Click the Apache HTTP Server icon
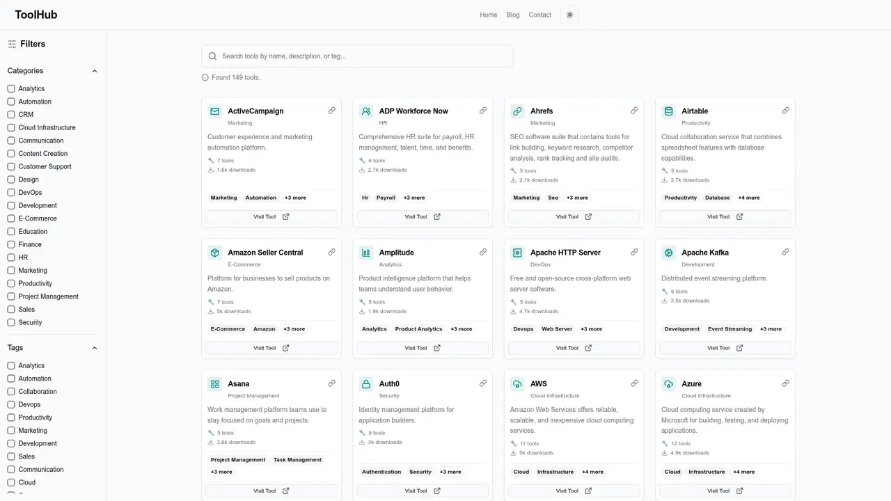 point(517,253)
